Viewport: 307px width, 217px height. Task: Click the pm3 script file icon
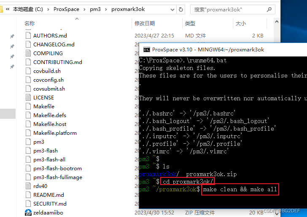28,142
